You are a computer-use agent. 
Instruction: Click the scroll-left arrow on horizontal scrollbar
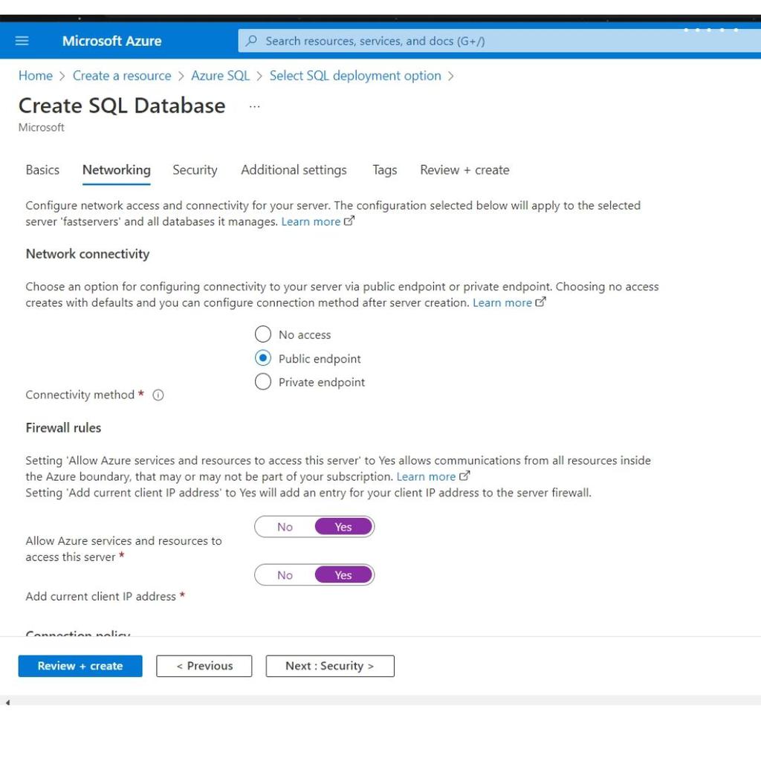click(x=7, y=702)
